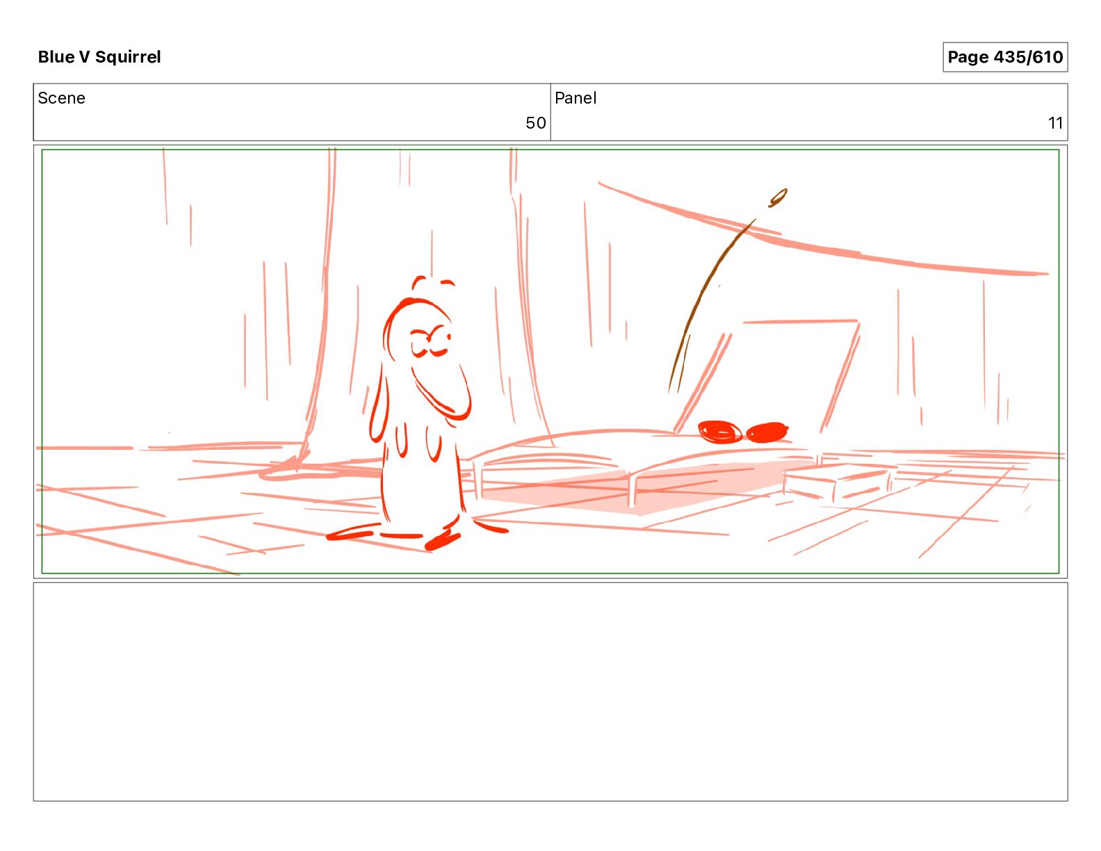
Task: Click the storyboard panel drawing thumbnail
Action: click(x=550, y=362)
